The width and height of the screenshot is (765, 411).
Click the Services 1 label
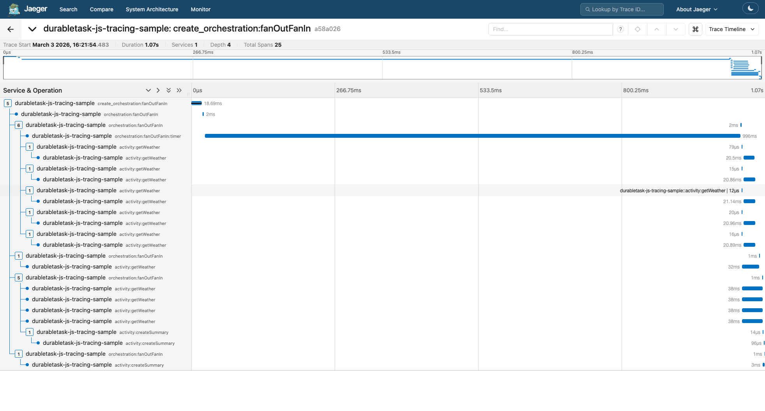coord(185,45)
